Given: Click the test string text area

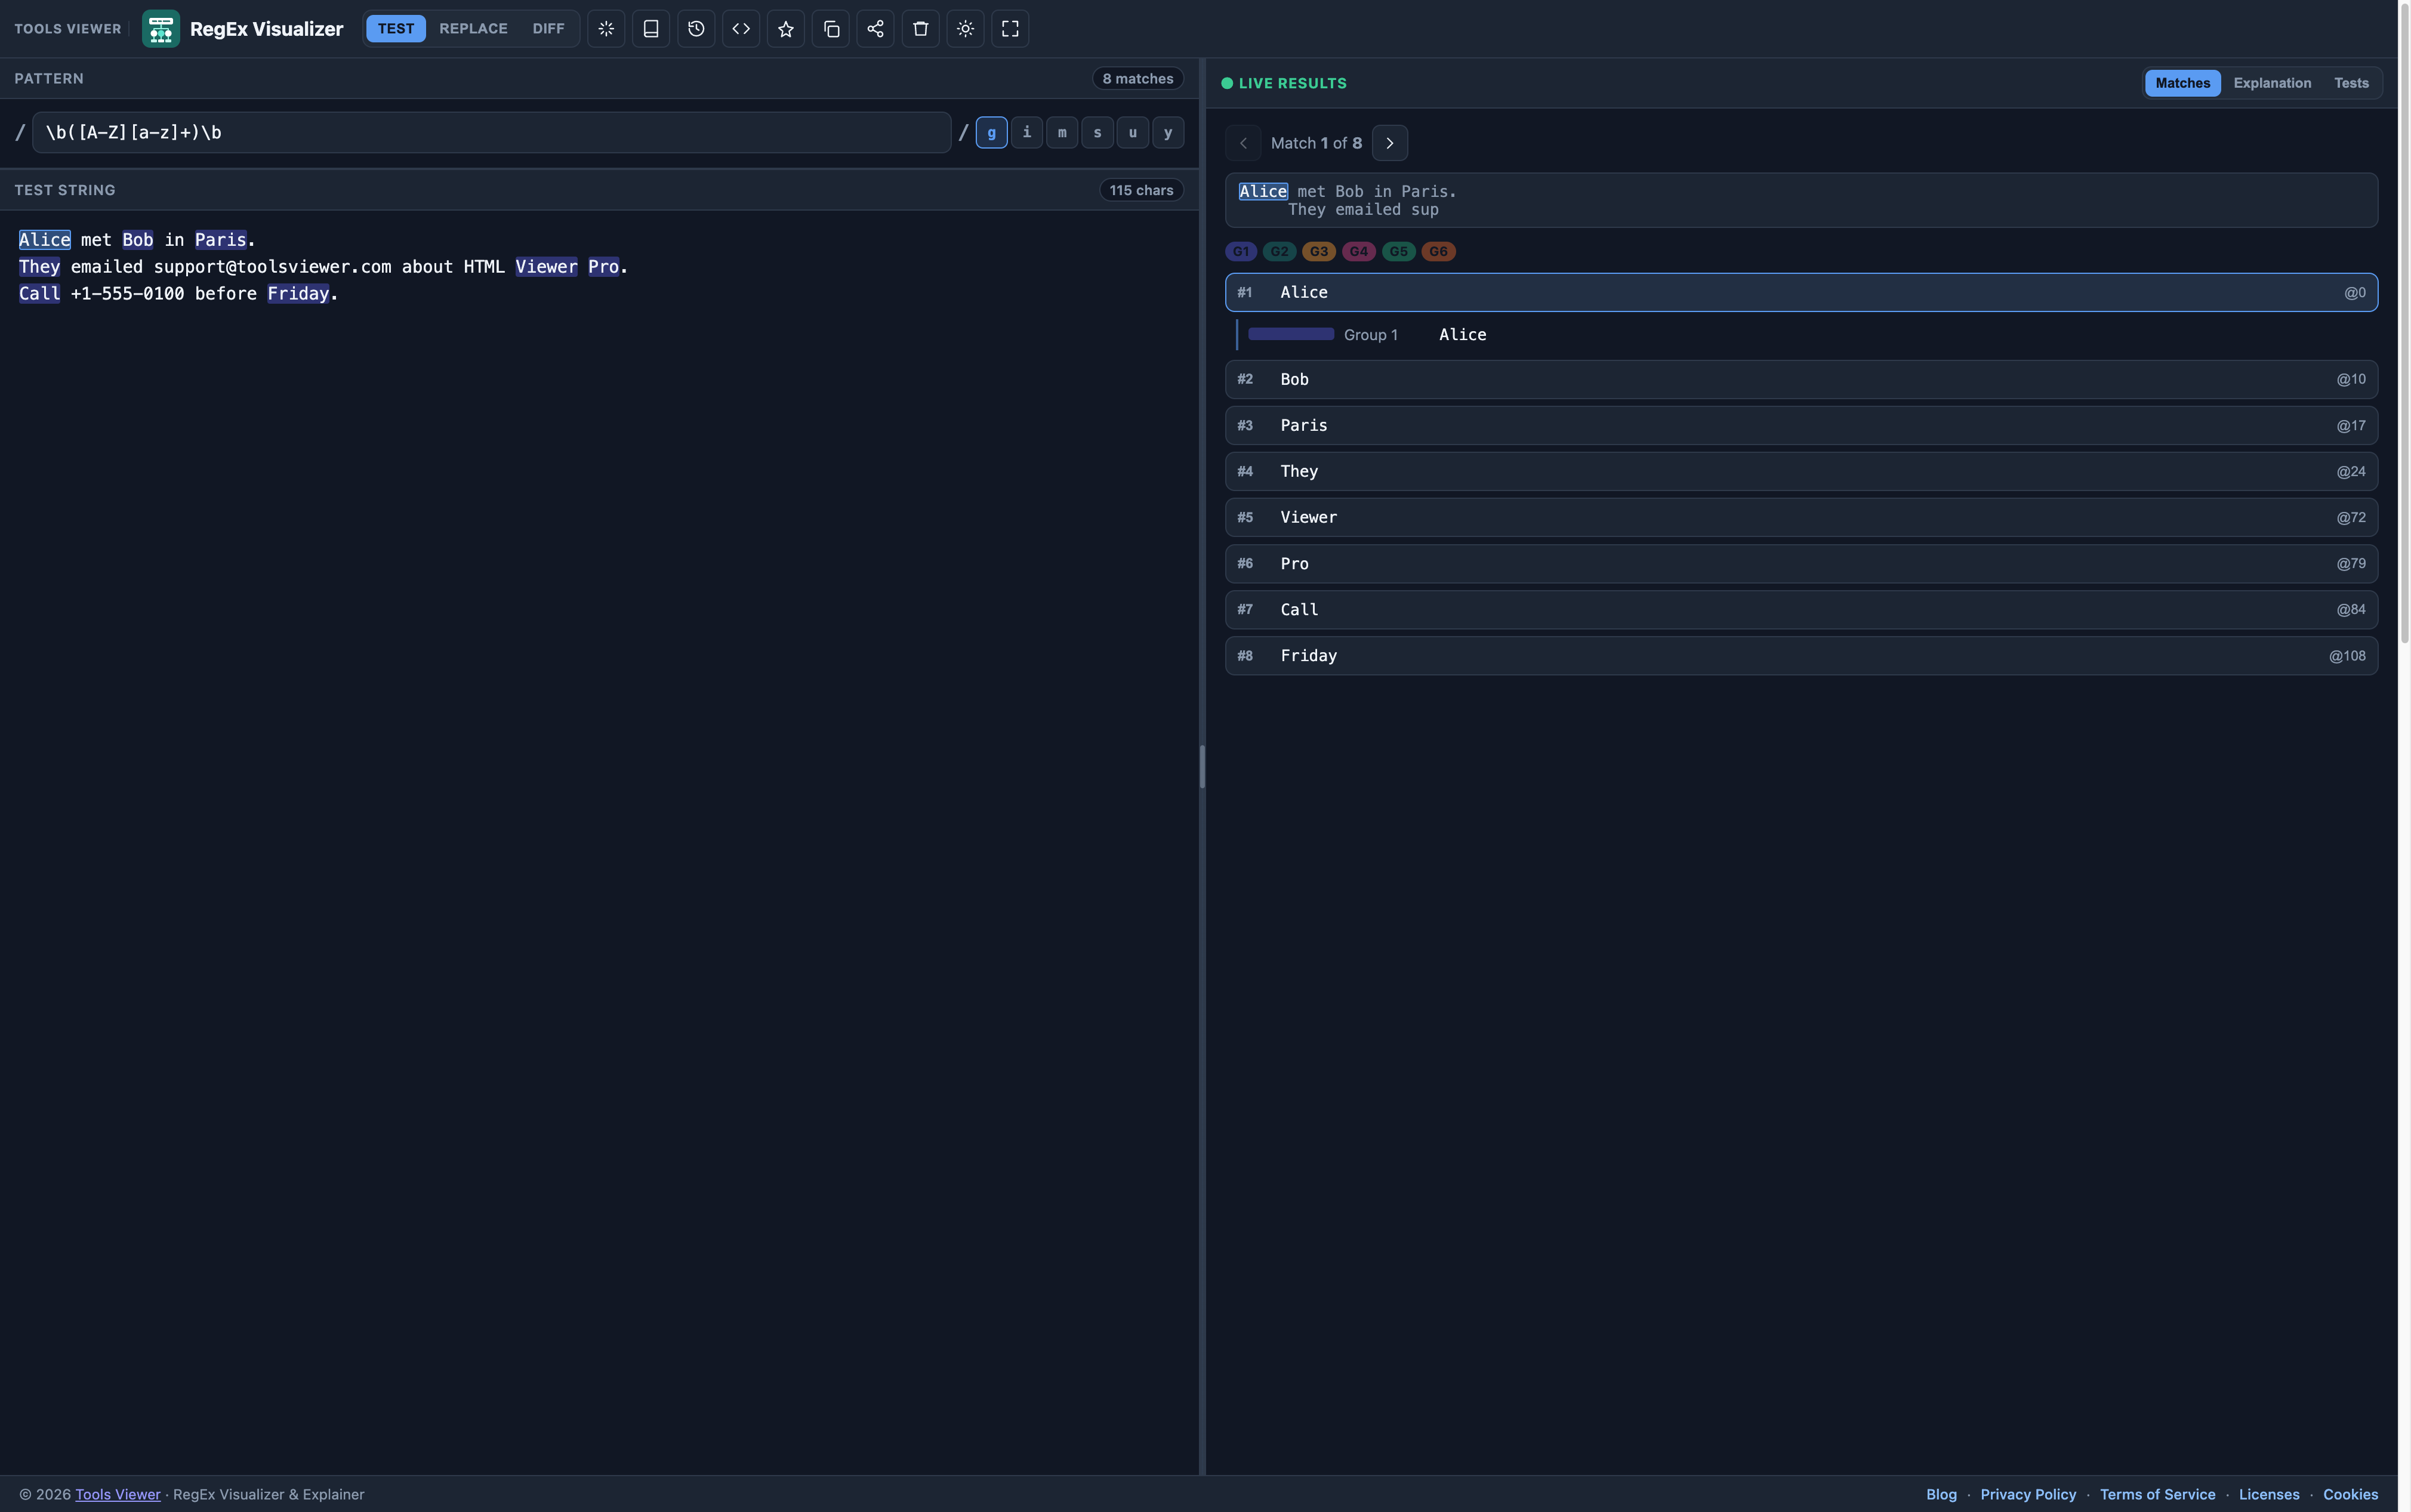Looking at the screenshot, I should (x=600, y=842).
